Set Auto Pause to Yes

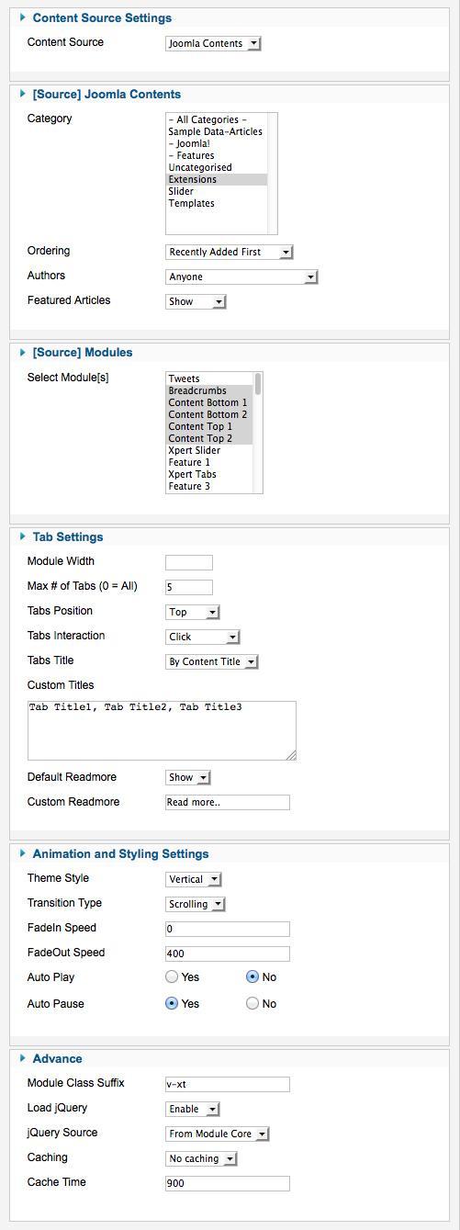(x=172, y=1003)
